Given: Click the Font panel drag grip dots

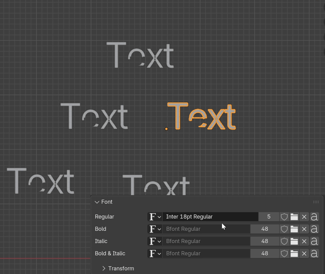Looking at the screenshot, I should (316, 202).
